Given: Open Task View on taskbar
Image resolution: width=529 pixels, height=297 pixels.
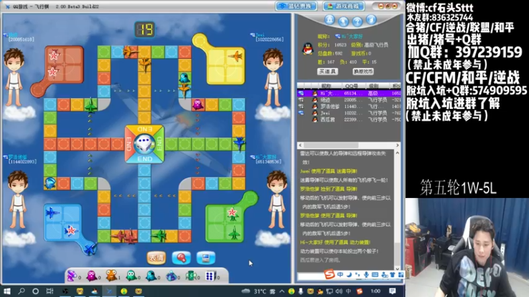Looking at the screenshot, I should (50, 291).
